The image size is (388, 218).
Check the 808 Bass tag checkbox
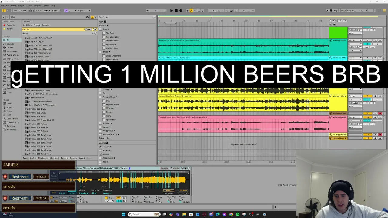pyautogui.click(x=104, y=33)
